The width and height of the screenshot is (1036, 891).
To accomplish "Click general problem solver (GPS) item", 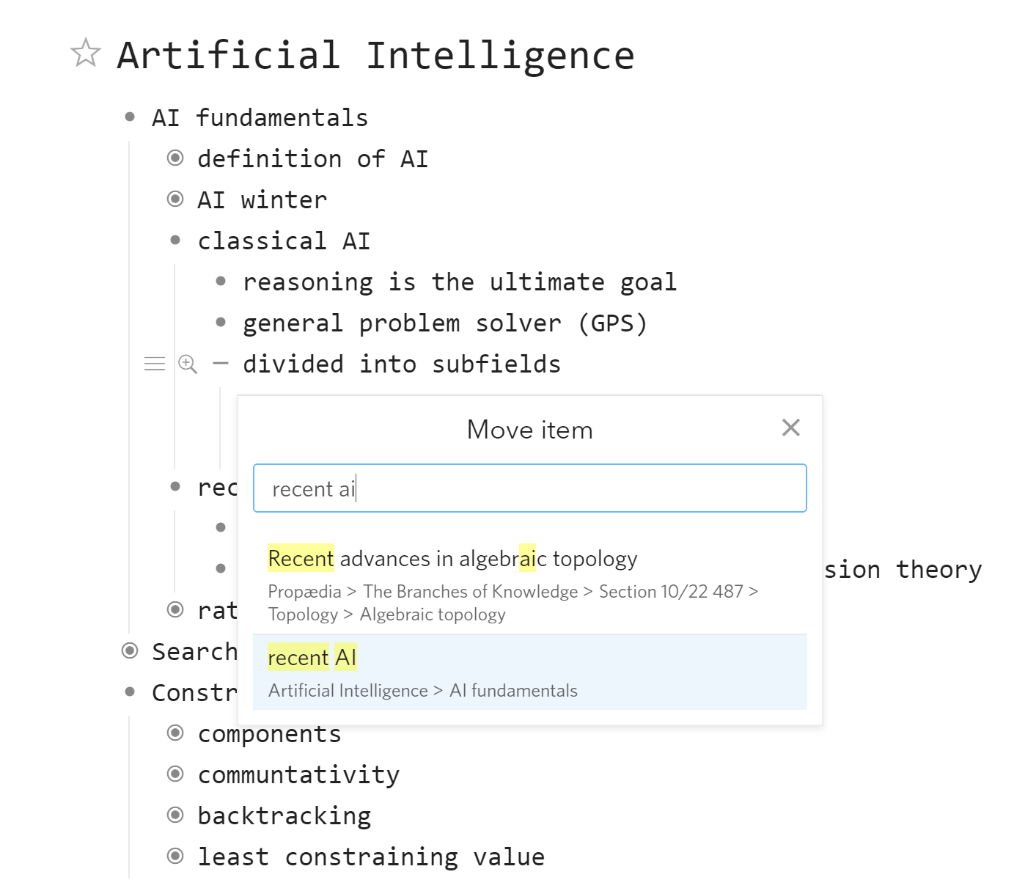I will pyautogui.click(x=445, y=323).
